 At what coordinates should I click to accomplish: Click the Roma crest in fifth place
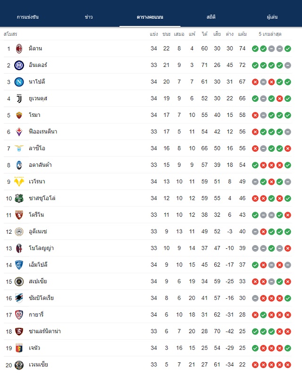click(x=19, y=115)
